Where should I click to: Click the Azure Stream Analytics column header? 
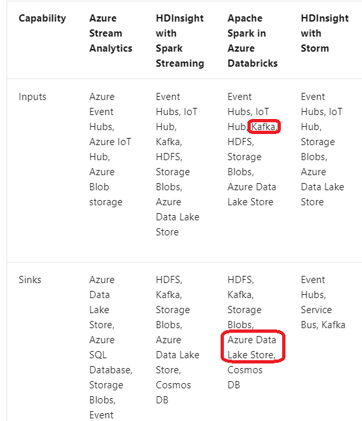(x=111, y=33)
